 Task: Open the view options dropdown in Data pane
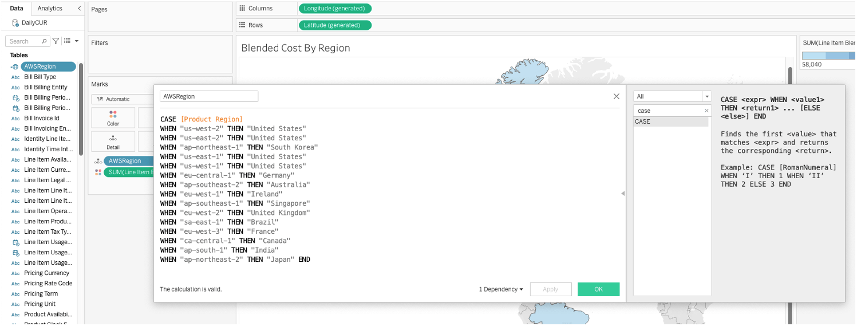pyautogui.click(x=72, y=41)
